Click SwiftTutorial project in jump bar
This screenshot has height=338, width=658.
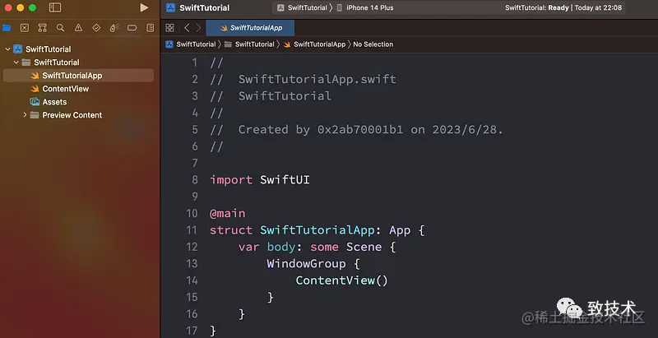(x=191, y=44)
